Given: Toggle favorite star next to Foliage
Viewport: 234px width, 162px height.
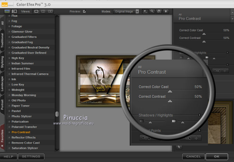Looking at the screenshot, I should coord(9,26).
